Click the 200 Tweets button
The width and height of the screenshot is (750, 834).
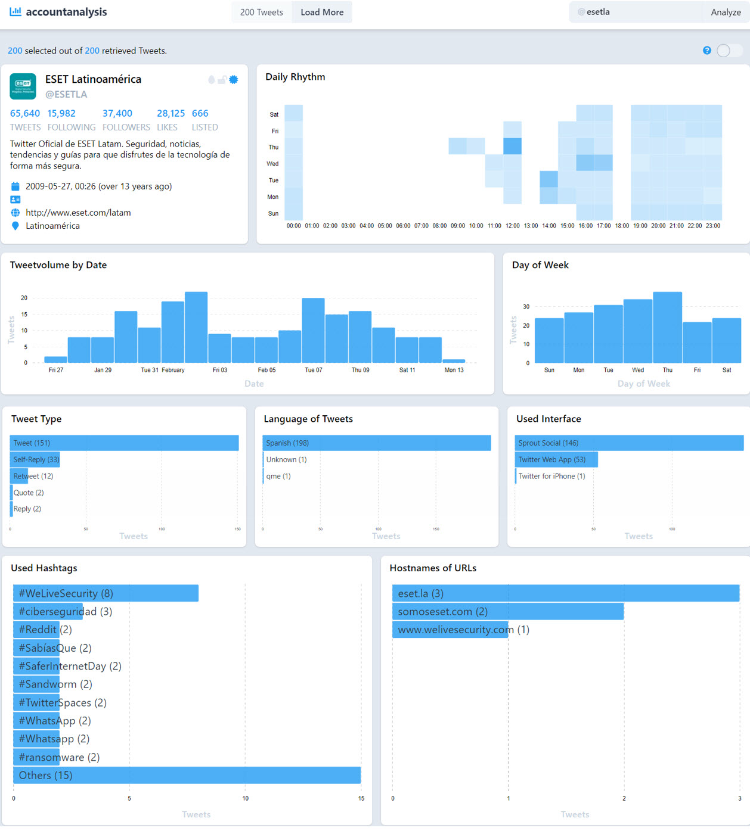point(261,12)
